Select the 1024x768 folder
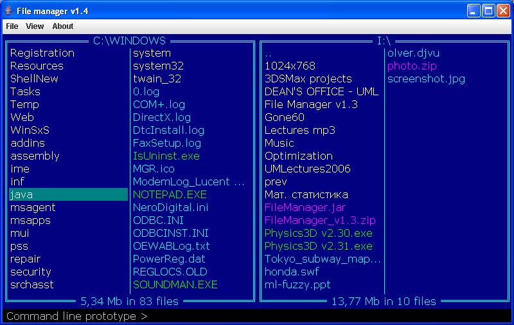 [290, 66]
